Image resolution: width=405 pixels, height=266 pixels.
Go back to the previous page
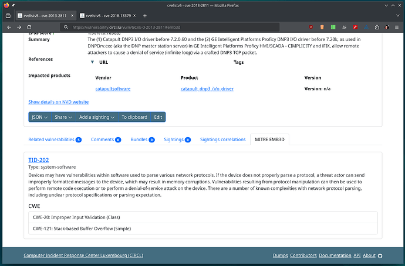[x=9, y=27]
